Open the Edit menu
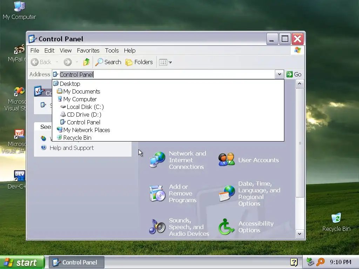 pos(49,50)
